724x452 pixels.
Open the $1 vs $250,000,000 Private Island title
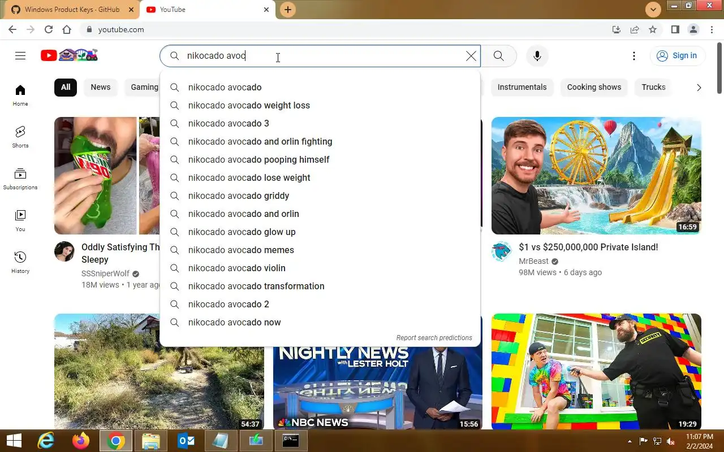(x=588, y=247)
